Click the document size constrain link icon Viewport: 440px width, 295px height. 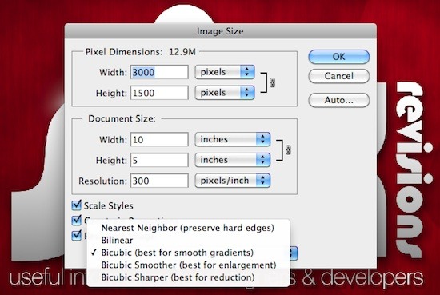[288, 150]
